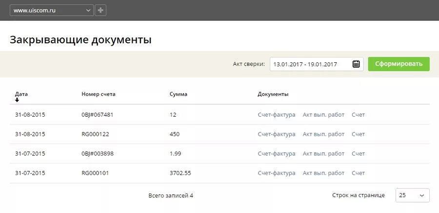
Task: Open Счет-фактура for invoice 0BJ#067481
Action: 277,115
